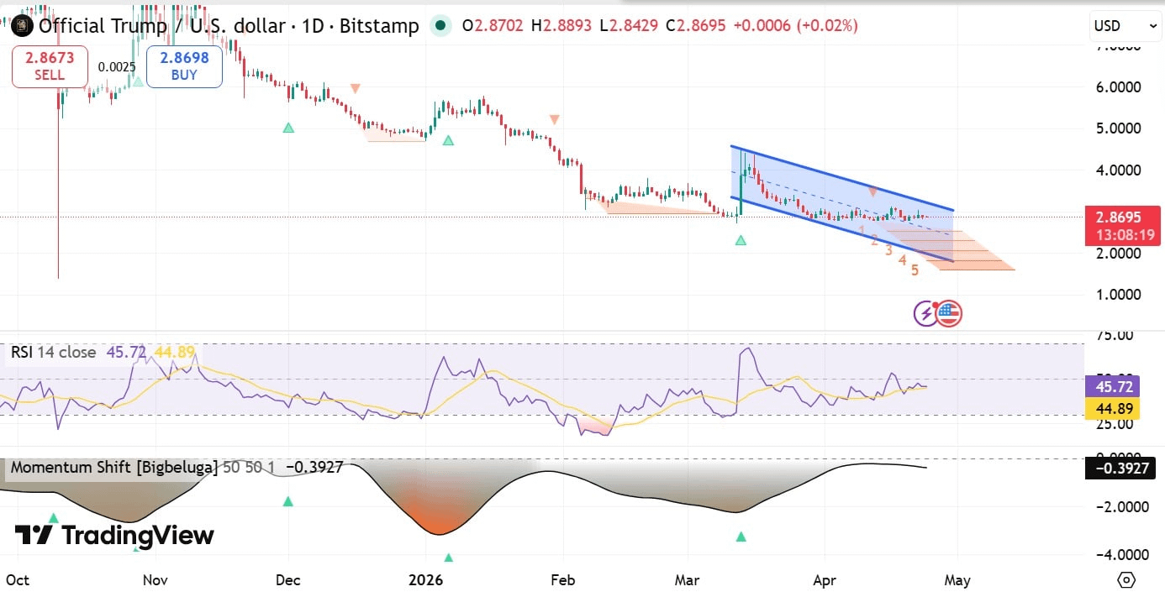Click the orange down-triangle signal in December
This screenshot has height=597, width=1165.
point(356,88)
